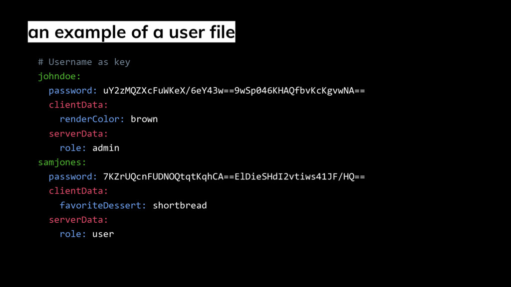Click the last 'role:' key

(73, 234)
